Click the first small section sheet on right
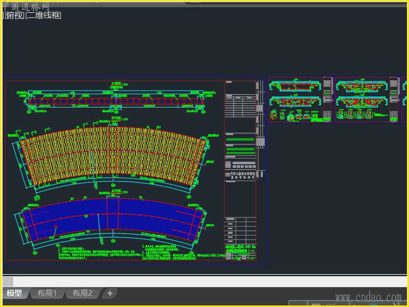Viewport: 409px width, 307px height. [x=300, y=99]
